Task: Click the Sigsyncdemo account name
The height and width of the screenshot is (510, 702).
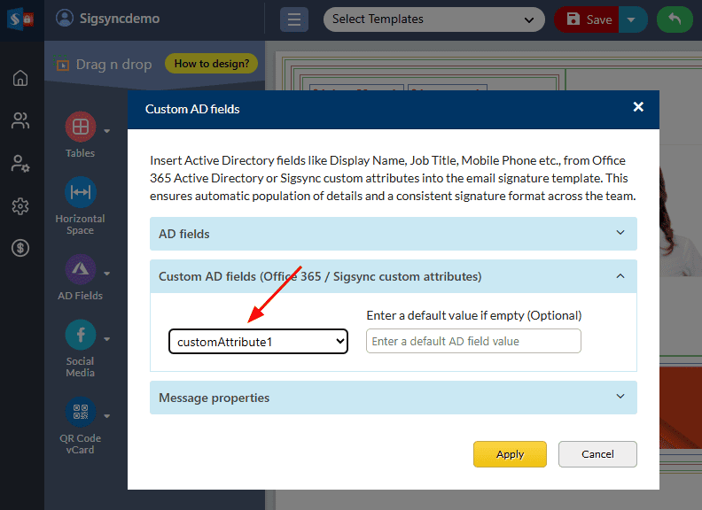Action: coord(120,19)
